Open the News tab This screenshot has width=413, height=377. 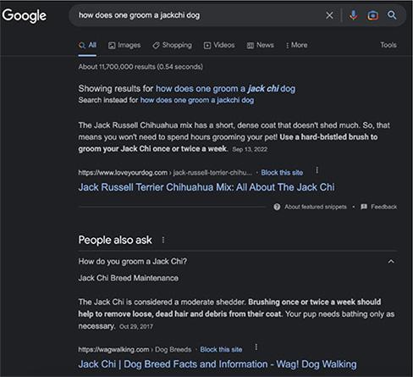260,45
